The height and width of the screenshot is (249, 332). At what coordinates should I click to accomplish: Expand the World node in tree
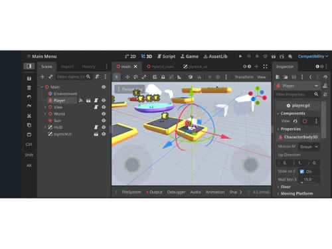[45, 114]
